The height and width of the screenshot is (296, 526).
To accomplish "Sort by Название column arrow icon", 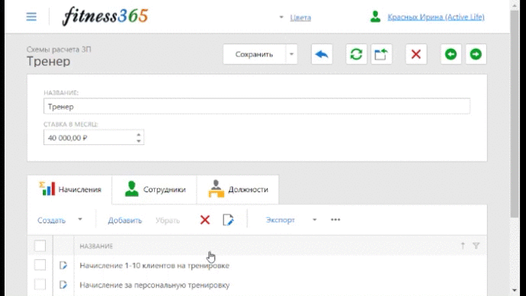I will 463,246.
